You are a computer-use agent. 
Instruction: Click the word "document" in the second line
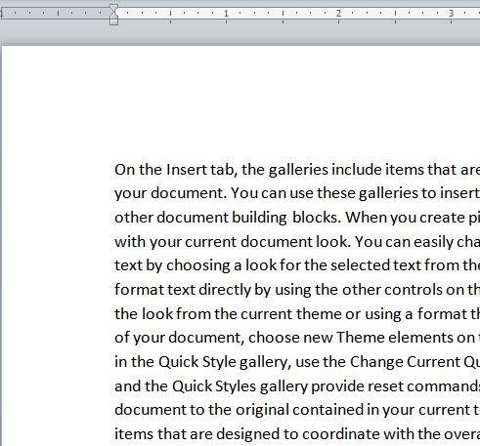pyautogui.click(x=189, y=193)
